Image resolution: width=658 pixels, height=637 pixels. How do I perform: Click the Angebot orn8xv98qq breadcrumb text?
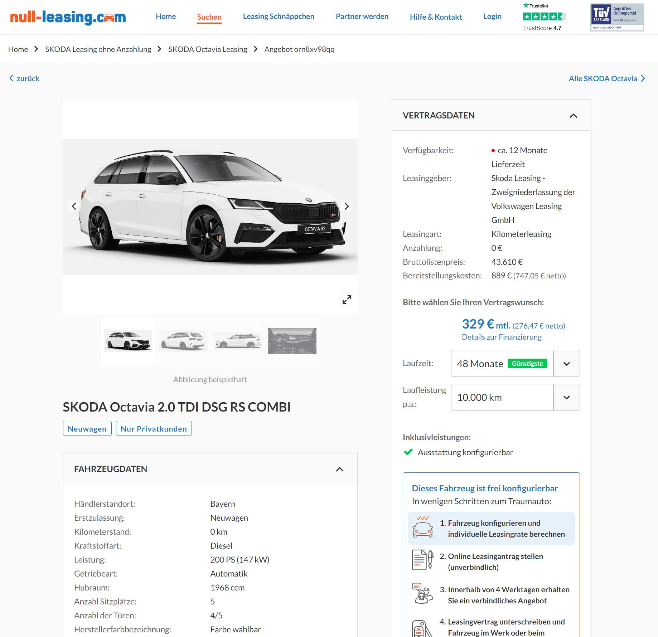tap(299, 49)
